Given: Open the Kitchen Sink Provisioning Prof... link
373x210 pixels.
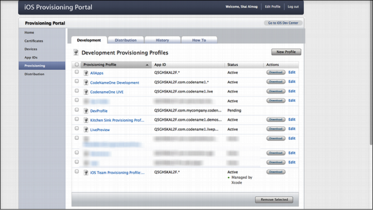Looking at the screenshot, I should coord(117,120).
